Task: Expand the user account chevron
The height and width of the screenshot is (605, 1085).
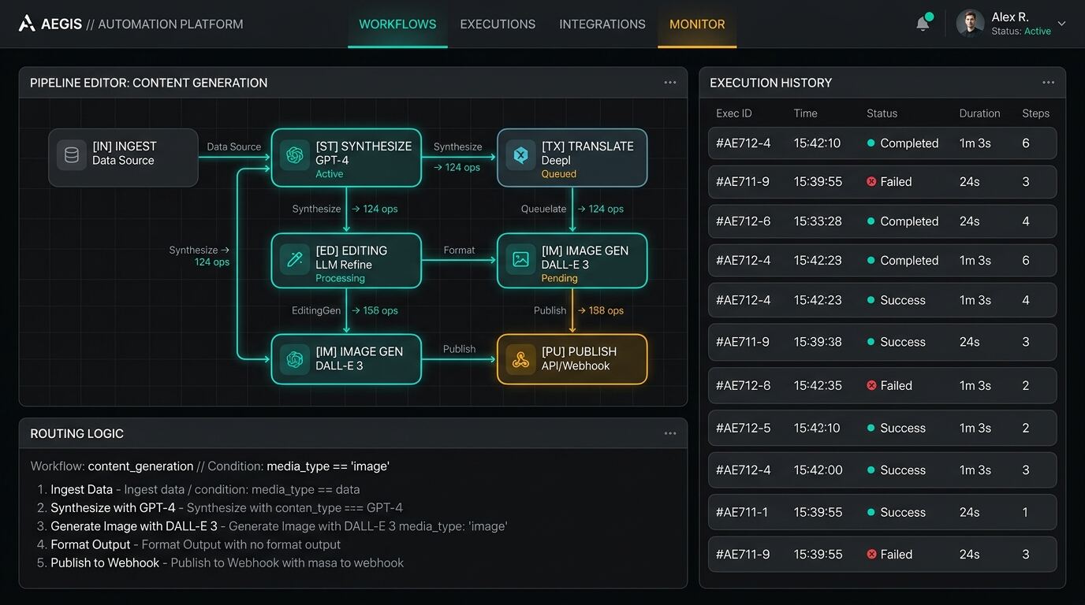Action: click(1061, 24)
